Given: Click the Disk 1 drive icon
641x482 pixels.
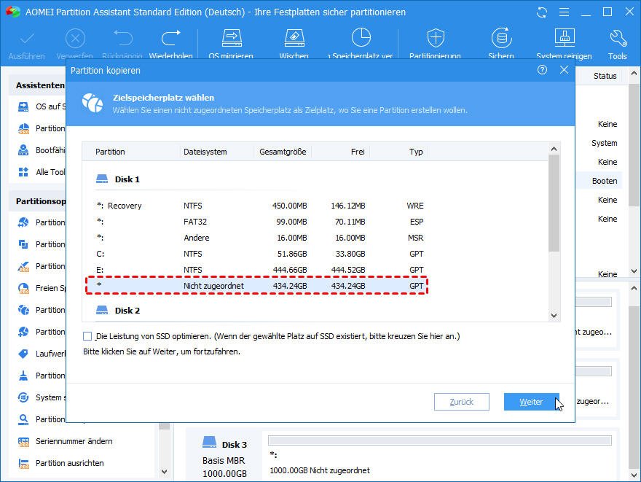Looking at the screenshot, I should [102, 179].
